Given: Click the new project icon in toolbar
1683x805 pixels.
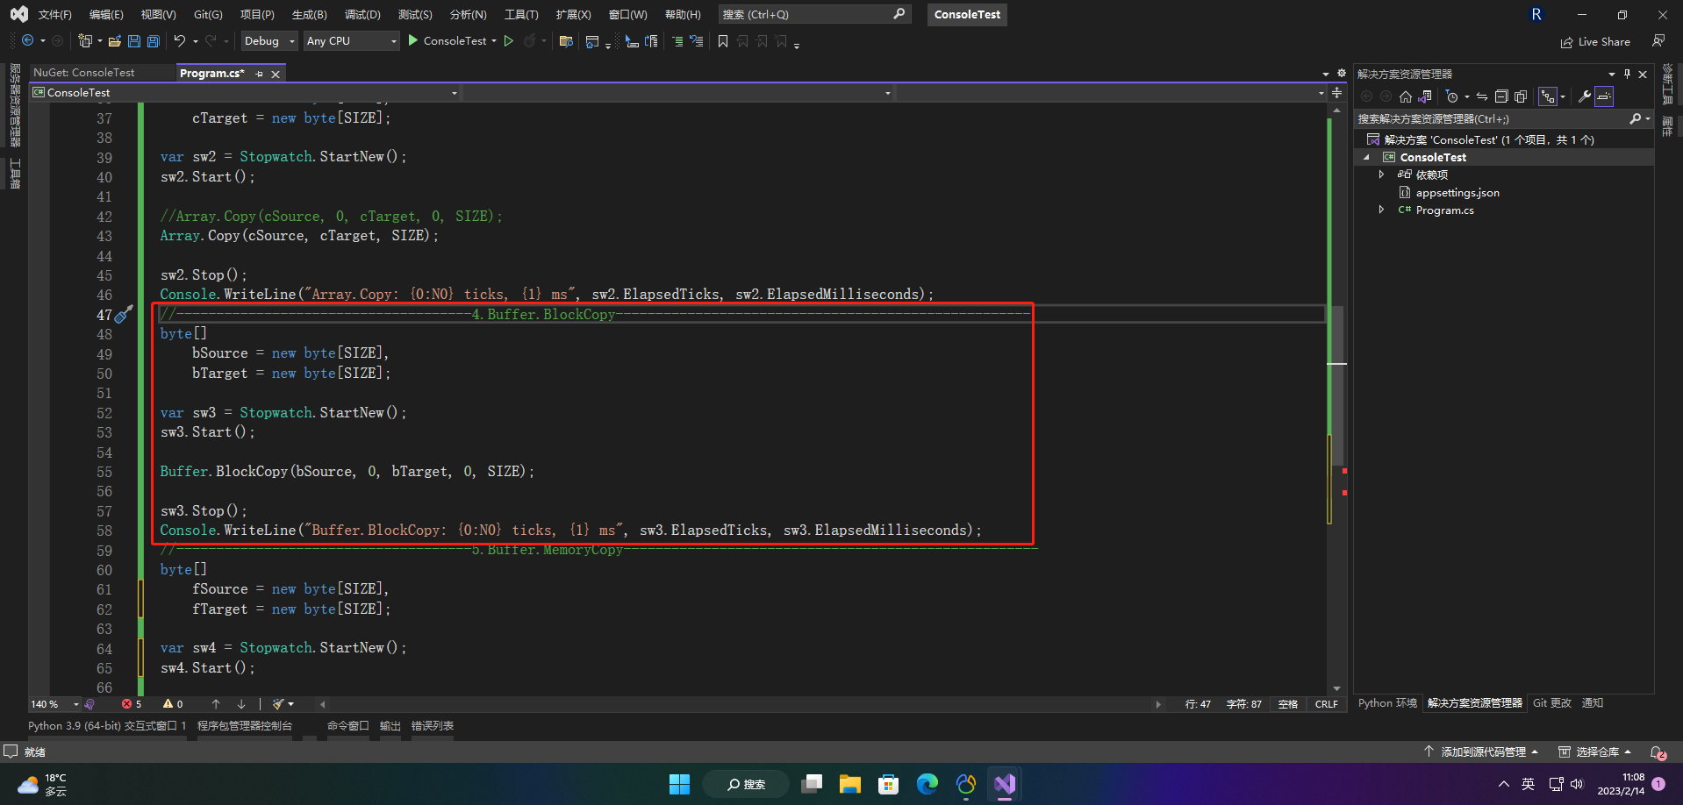Looking at the screenshot, I should 85,41.
